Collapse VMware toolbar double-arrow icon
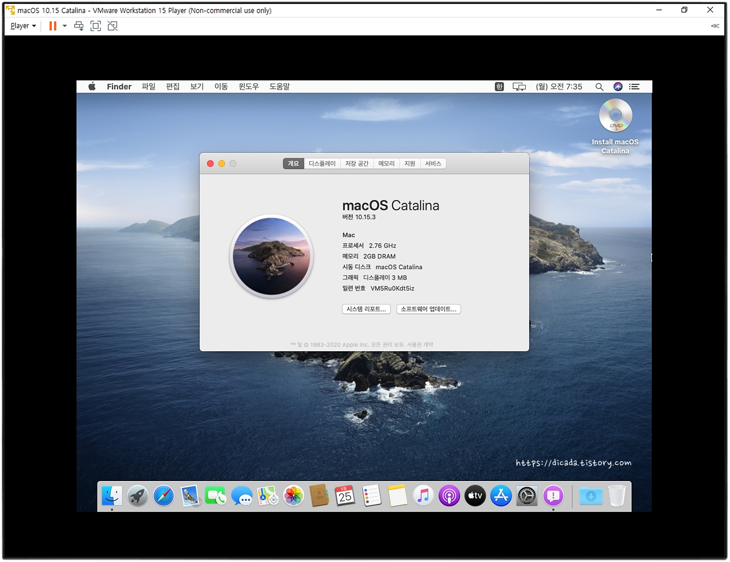Screen dimensions: 730x562 pos(715,26)
